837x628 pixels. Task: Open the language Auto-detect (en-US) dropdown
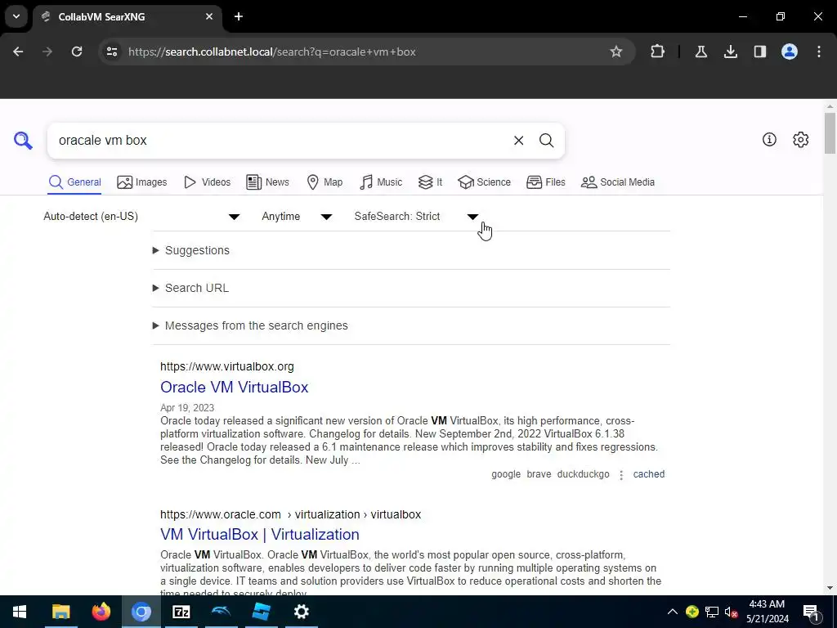pos(141,216)
